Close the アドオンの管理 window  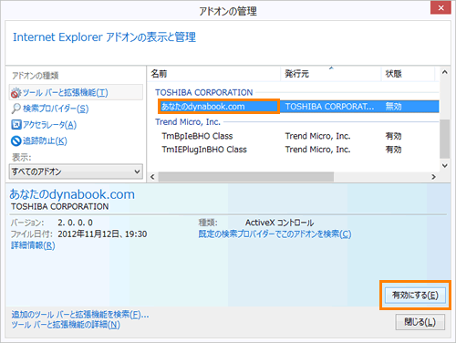[440, 8]
